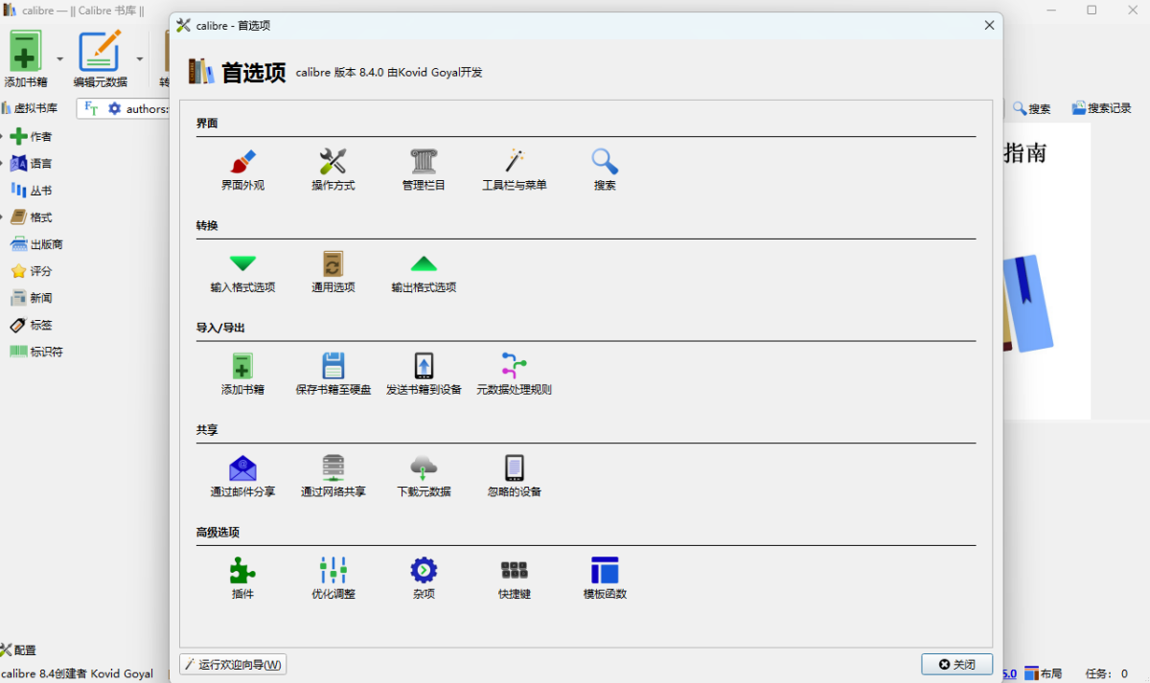Expand the 作者 tree item
Image resolution: width=1150 pixels, height=683 pixels.
point(2,137)
